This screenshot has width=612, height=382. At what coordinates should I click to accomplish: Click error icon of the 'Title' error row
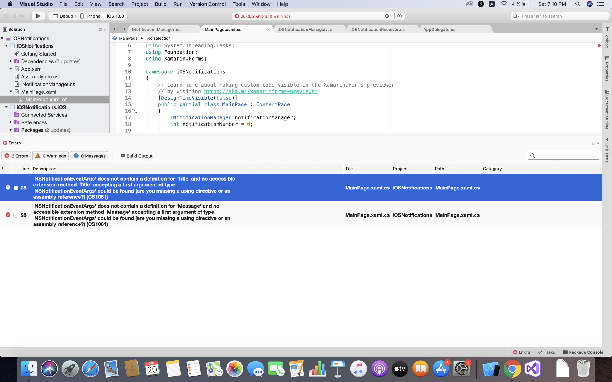coord(8,188)
